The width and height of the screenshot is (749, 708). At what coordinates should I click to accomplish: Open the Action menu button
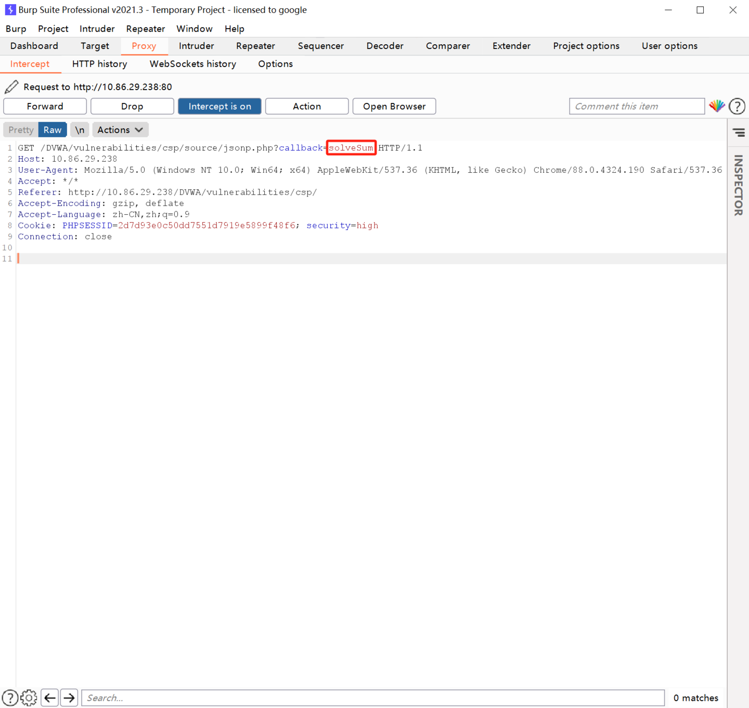pyautogui.click(x=307, y=106)
